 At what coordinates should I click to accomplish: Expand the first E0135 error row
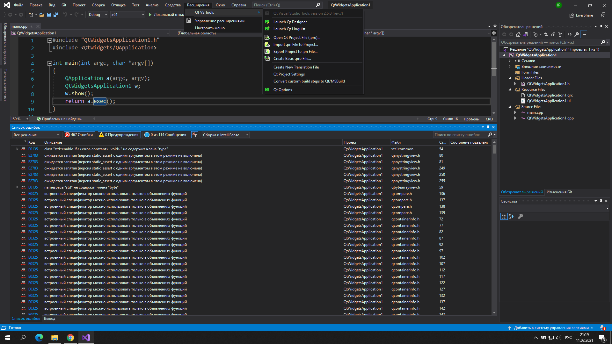pos(17,149)
